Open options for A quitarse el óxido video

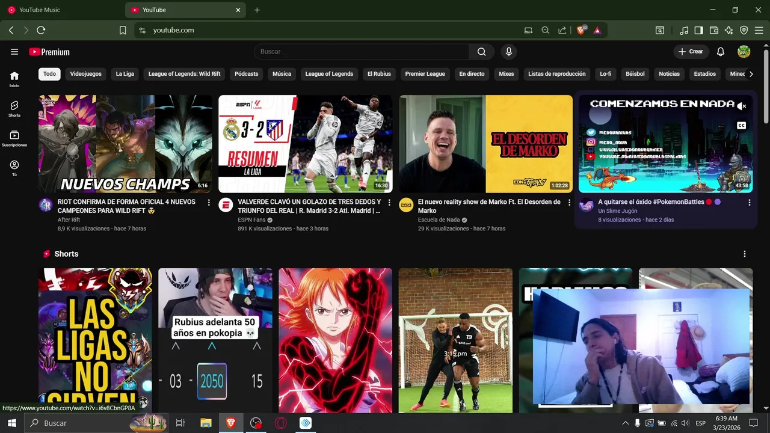pos(750,203)
